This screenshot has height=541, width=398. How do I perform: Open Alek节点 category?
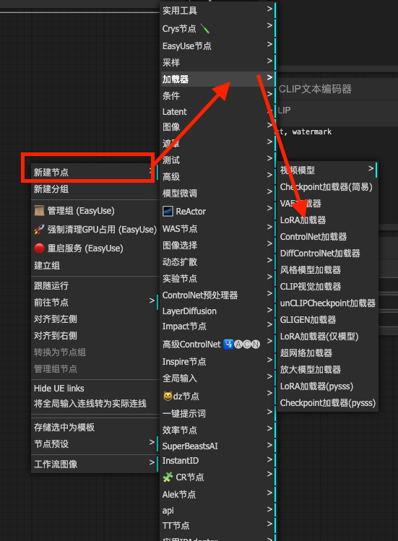point(218,494)
